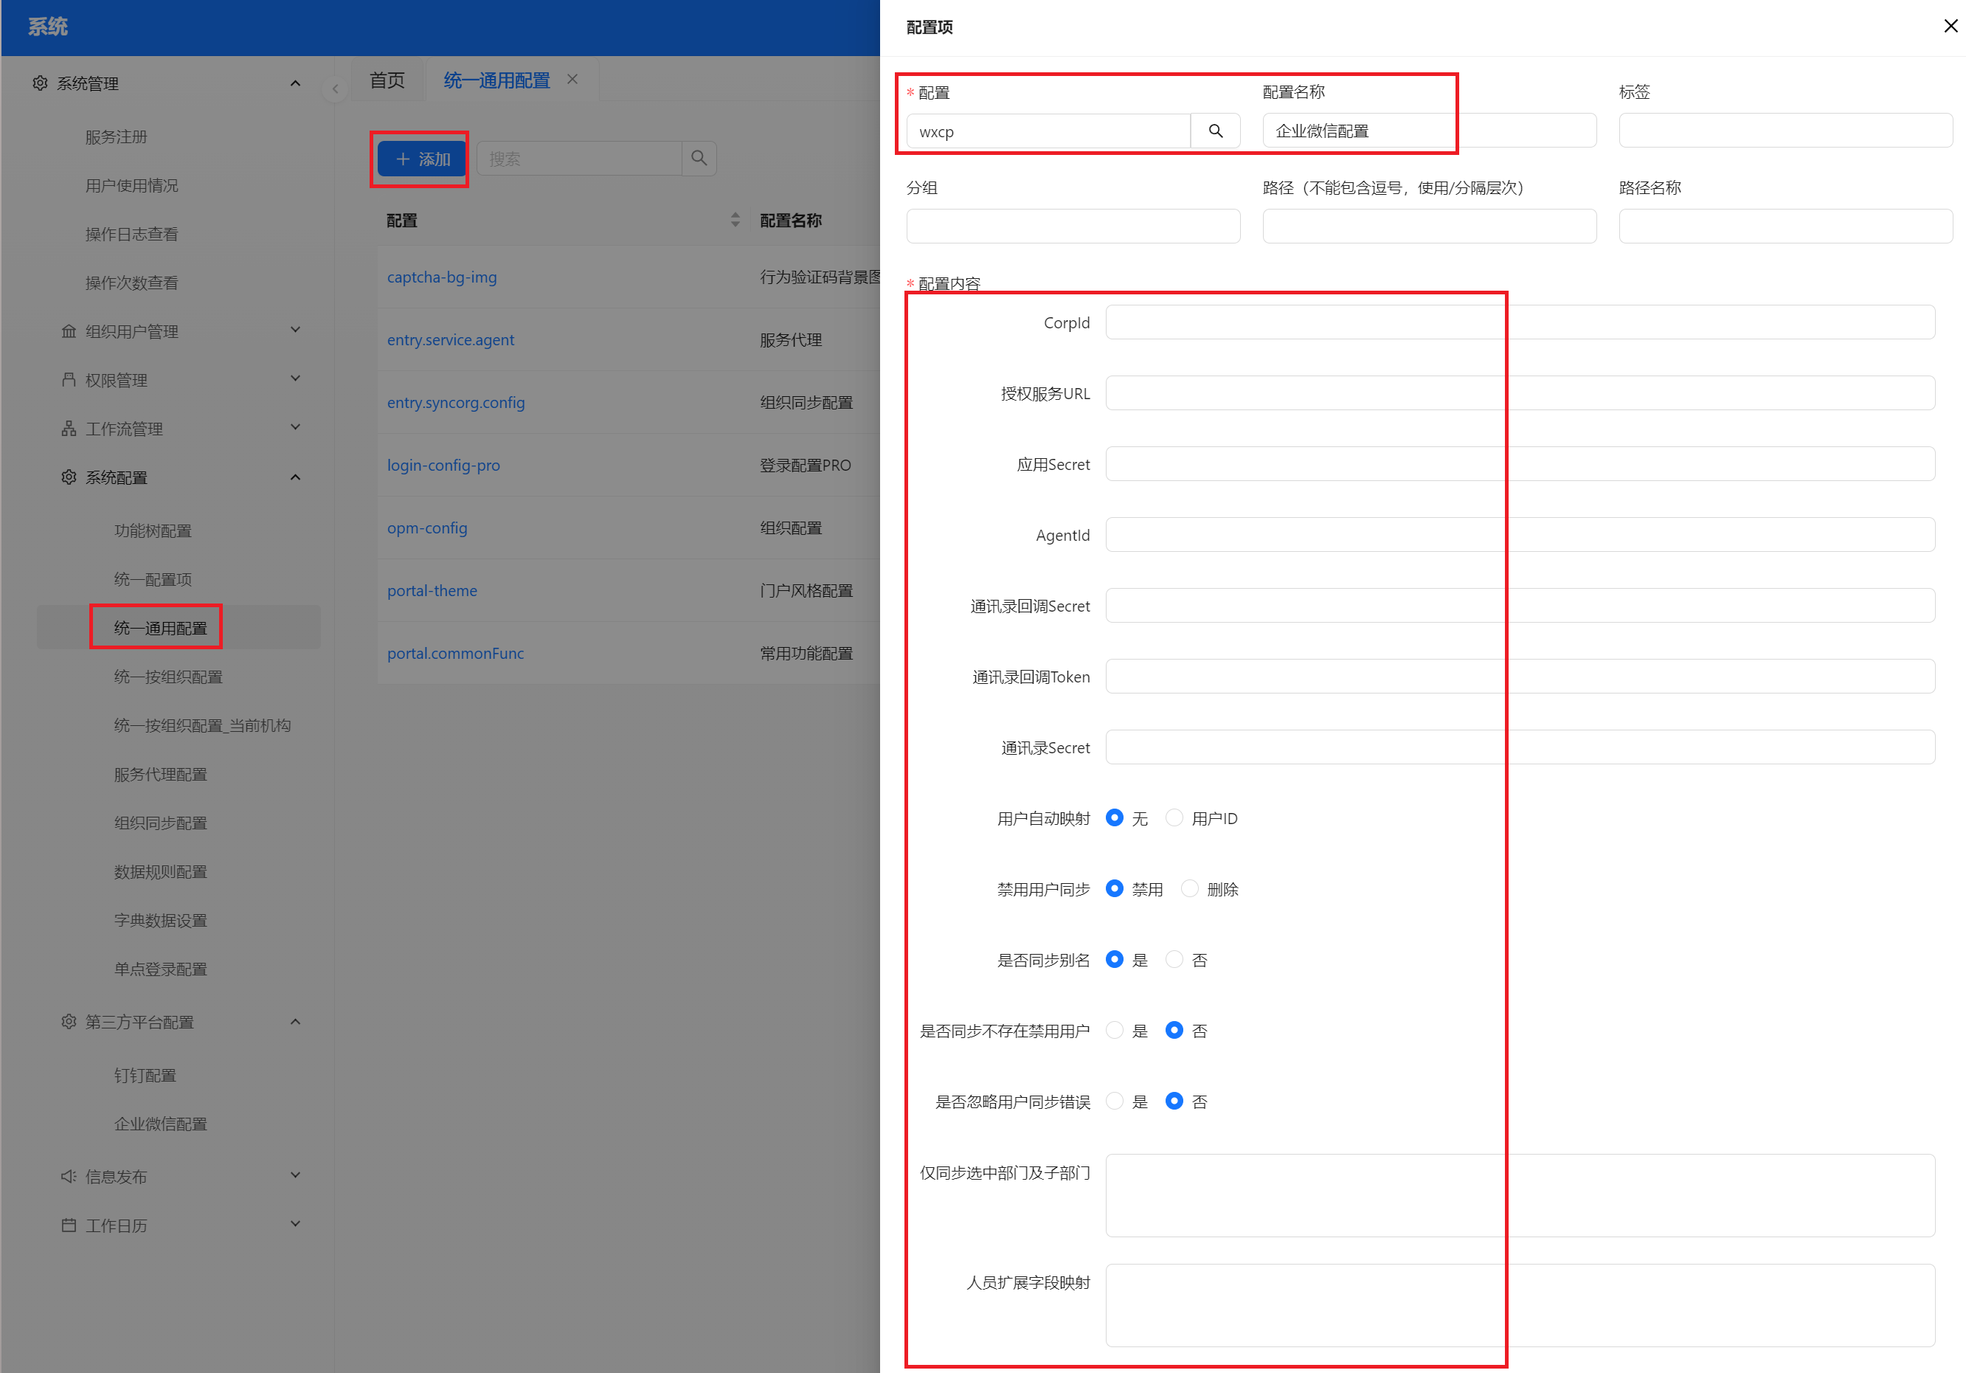Select 无 for 用户自动映射
This screenshot has width=1966, height=1373.
[1114, 818]
